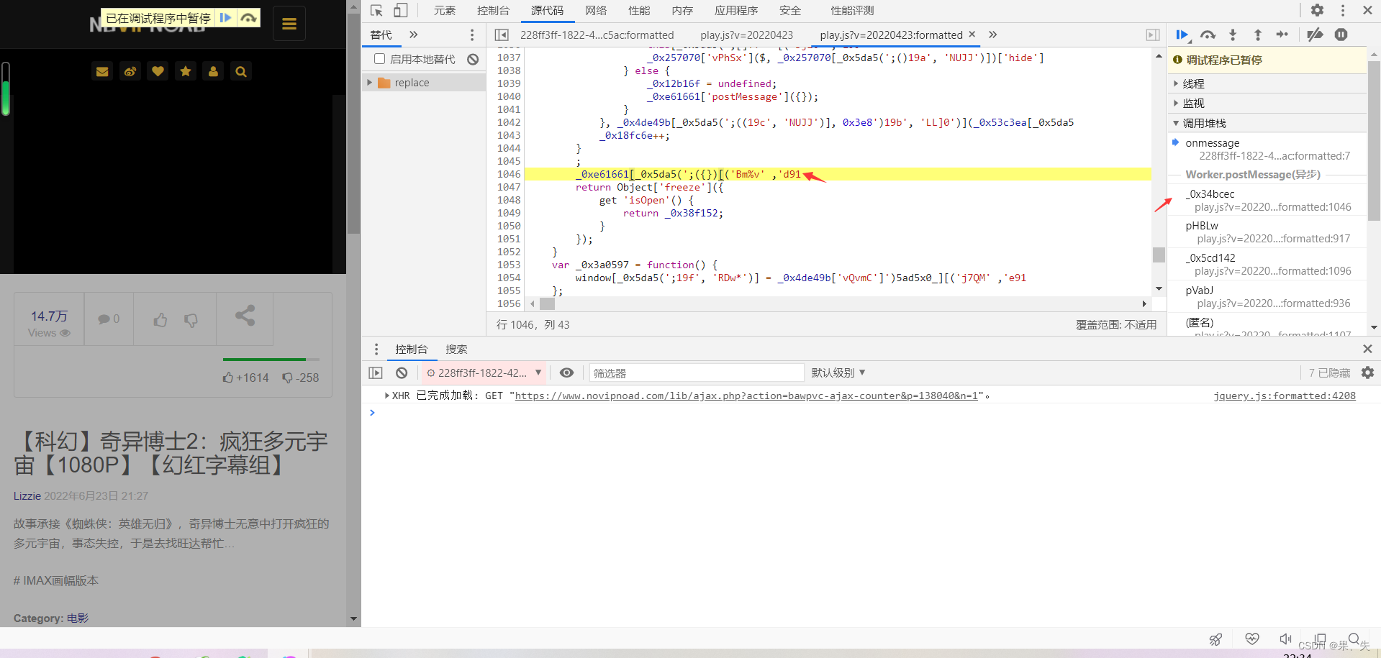This screenshot has width=1381, height=658.
Task: Open the 安全 tab
Action: pos(790,10)
